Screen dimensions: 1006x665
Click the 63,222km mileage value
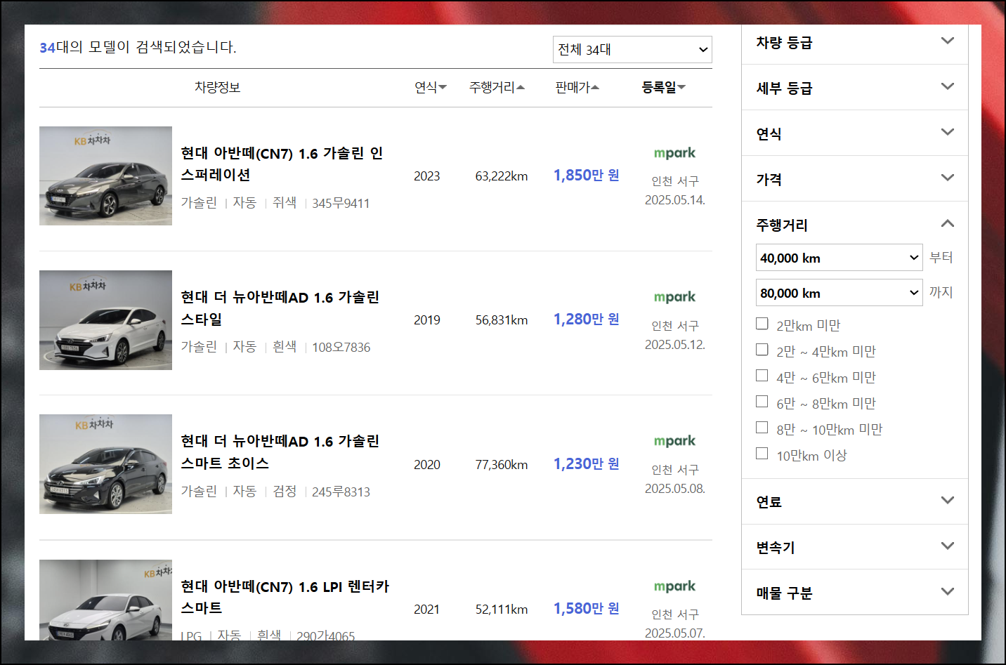pyautogui.click(x=502, y=176)
